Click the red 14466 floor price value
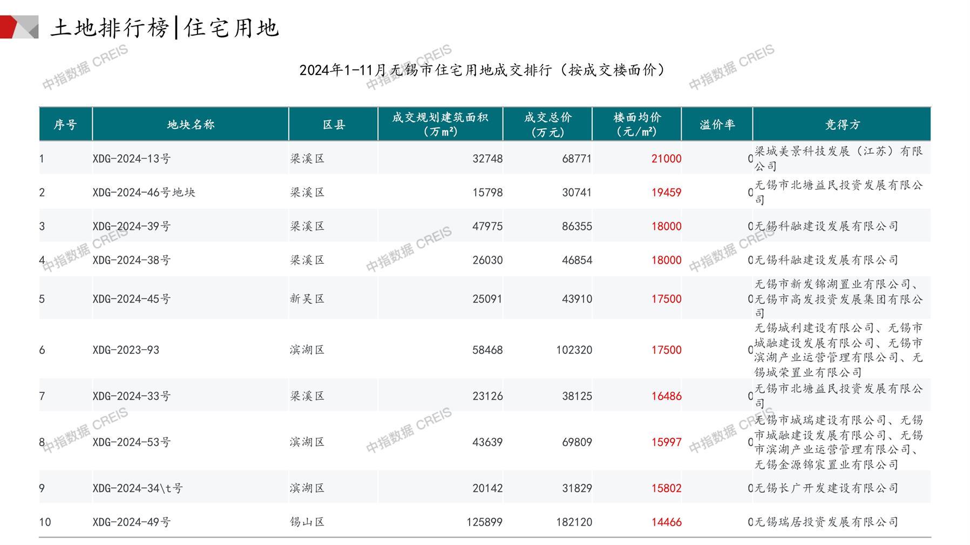Viewport: 970px width, 545px height. pos(666,522)
